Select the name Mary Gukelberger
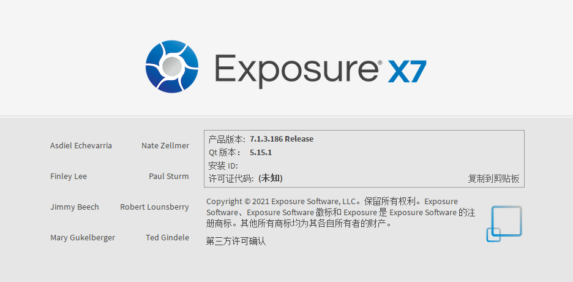The width and height of the screenshot is (573, 282). pyautogui.click(x=83, y=238)
